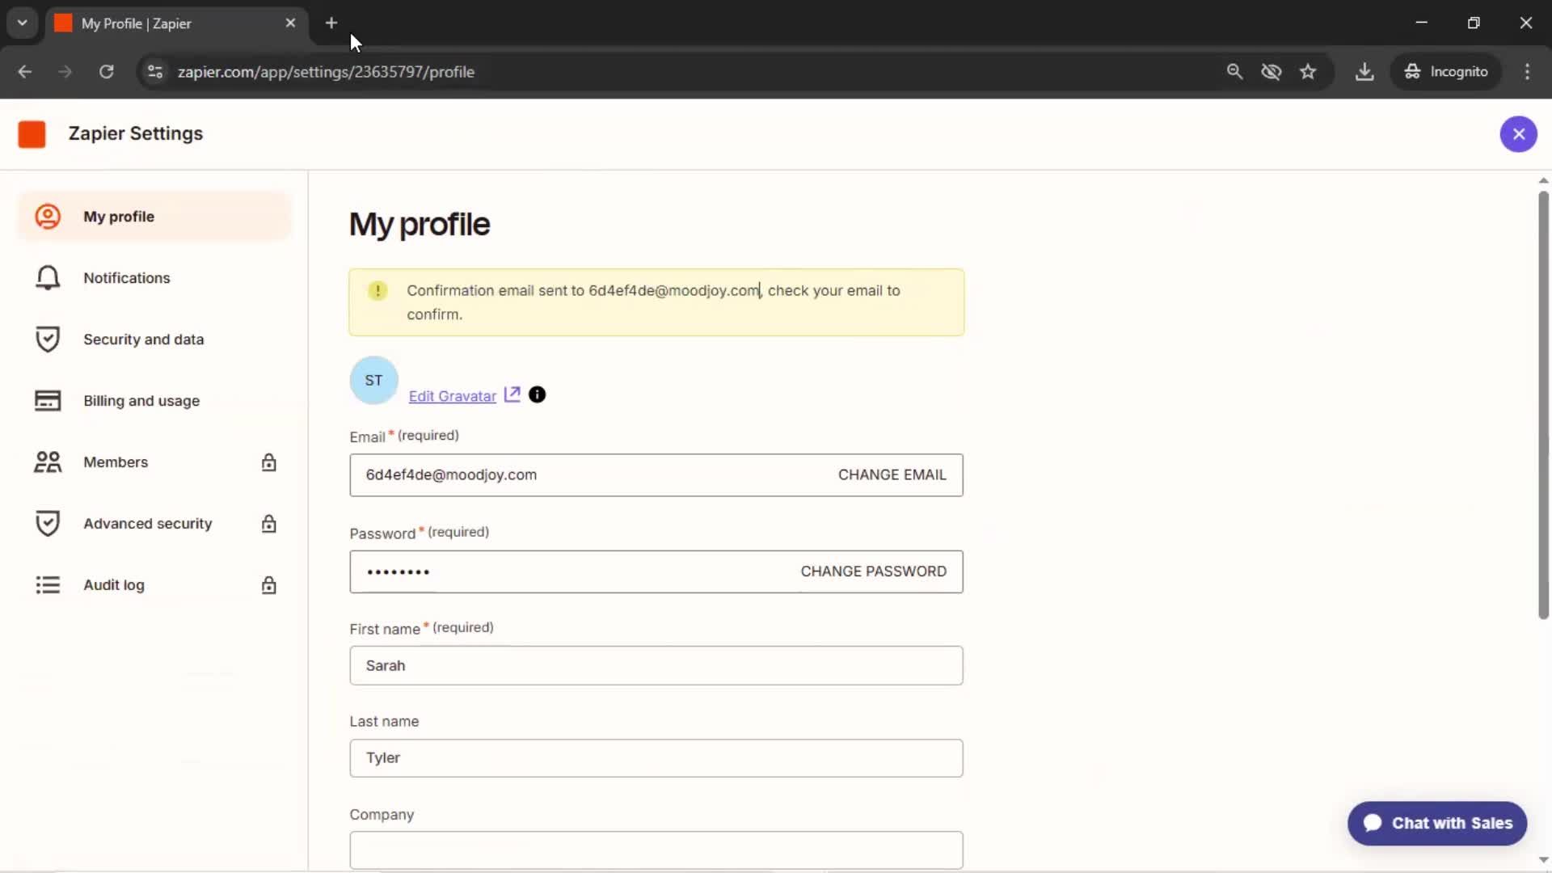Viewport: 1552px width, 873px height.
Task: Click the address bar URL
Action: [x=326, y=72]
